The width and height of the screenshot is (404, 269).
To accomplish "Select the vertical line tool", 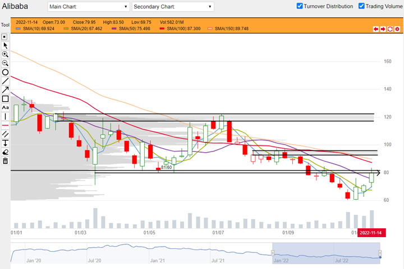I will 5,116.
